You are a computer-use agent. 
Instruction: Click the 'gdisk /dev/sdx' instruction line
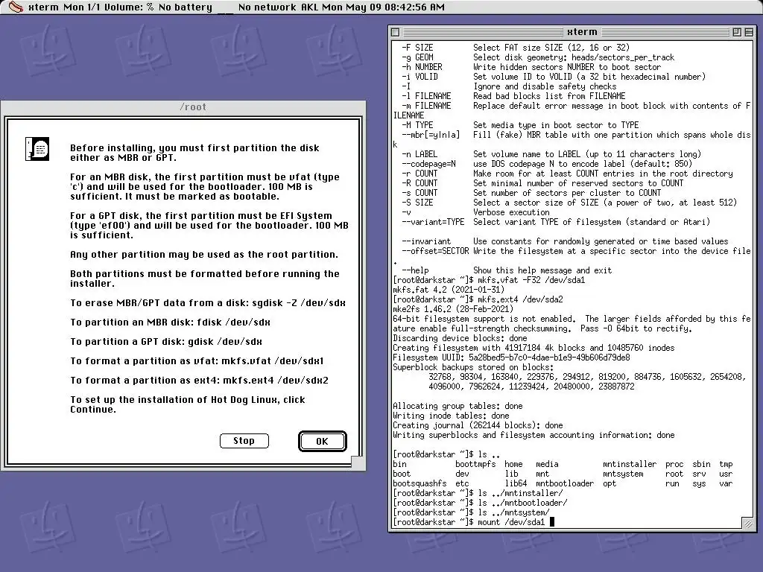coord(166,342)
